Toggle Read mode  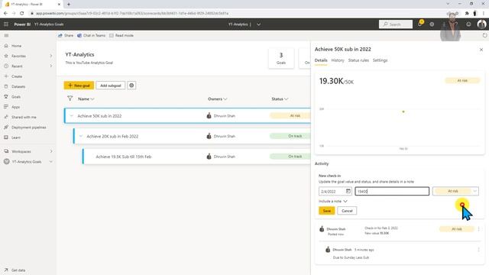[121, 36]
